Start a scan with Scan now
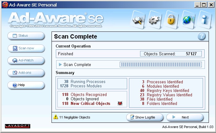216x133 pixels. 26,48
